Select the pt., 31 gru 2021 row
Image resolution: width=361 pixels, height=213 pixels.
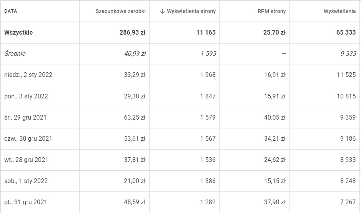[25, 202]
